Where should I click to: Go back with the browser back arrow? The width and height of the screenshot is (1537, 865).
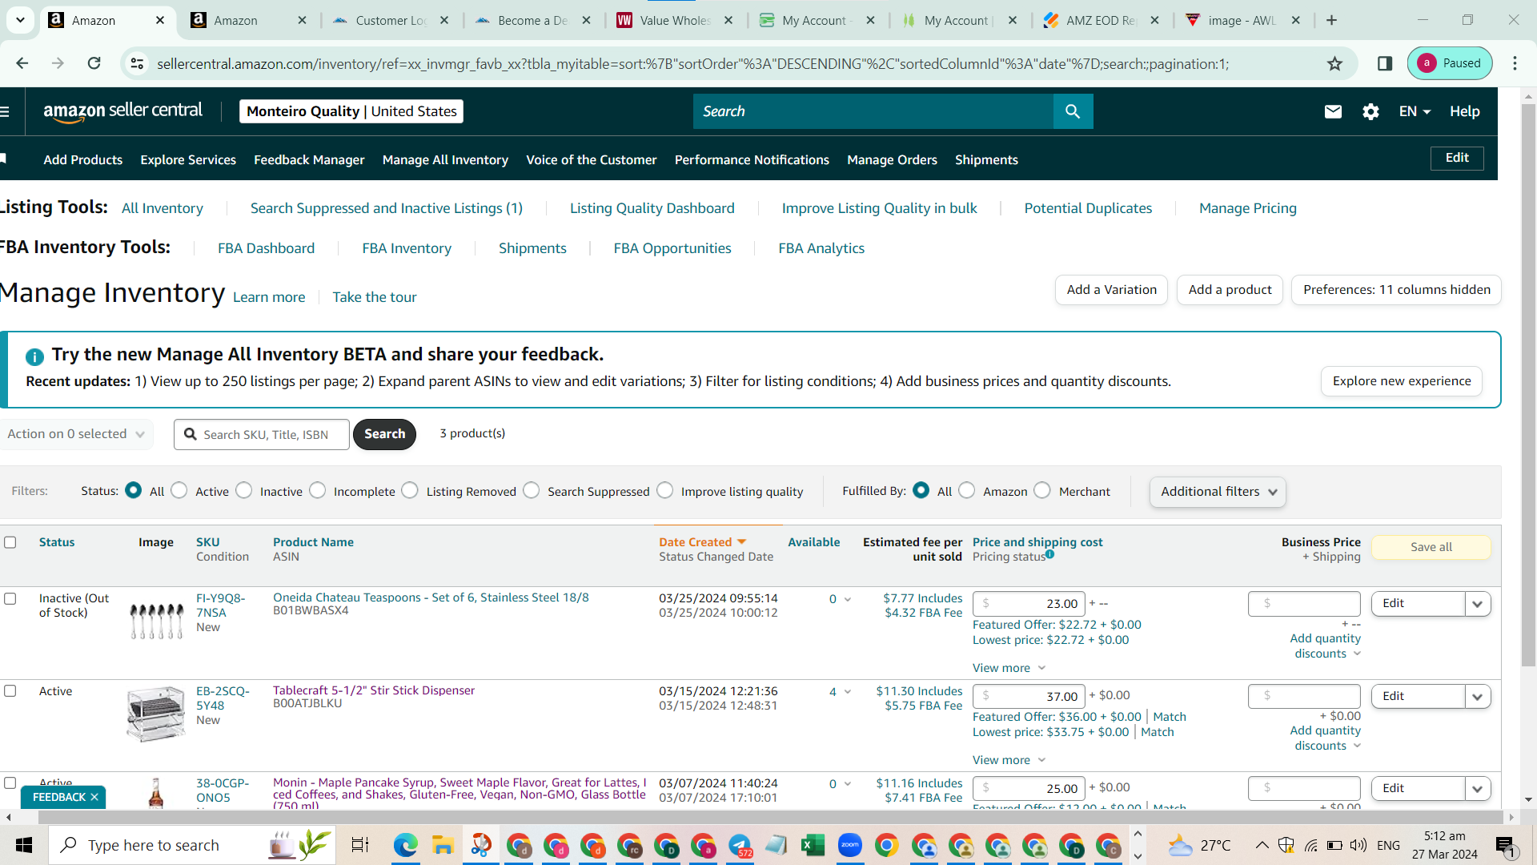pos(22,63)
